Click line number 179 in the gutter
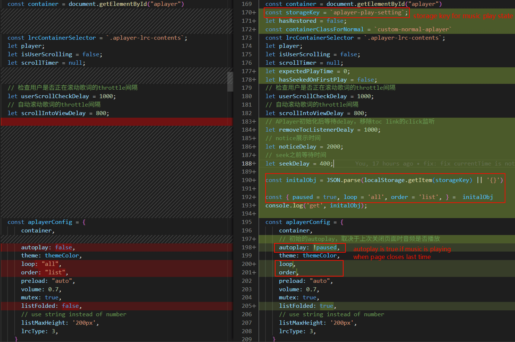The height and width of the screenshot is (342, 515). pyautogui.click(x=247, y=87)
